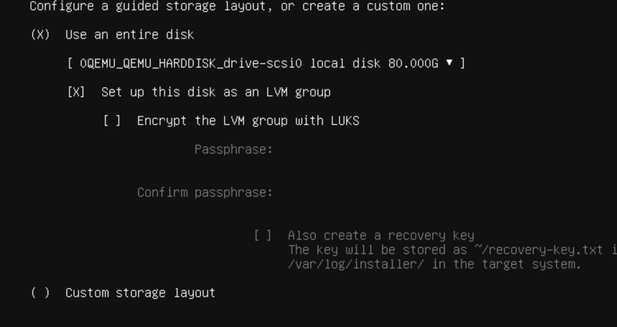Enable "Encrypt the LVM group with LUKS" checkbox
617x327 pixels.
point(111,120)
